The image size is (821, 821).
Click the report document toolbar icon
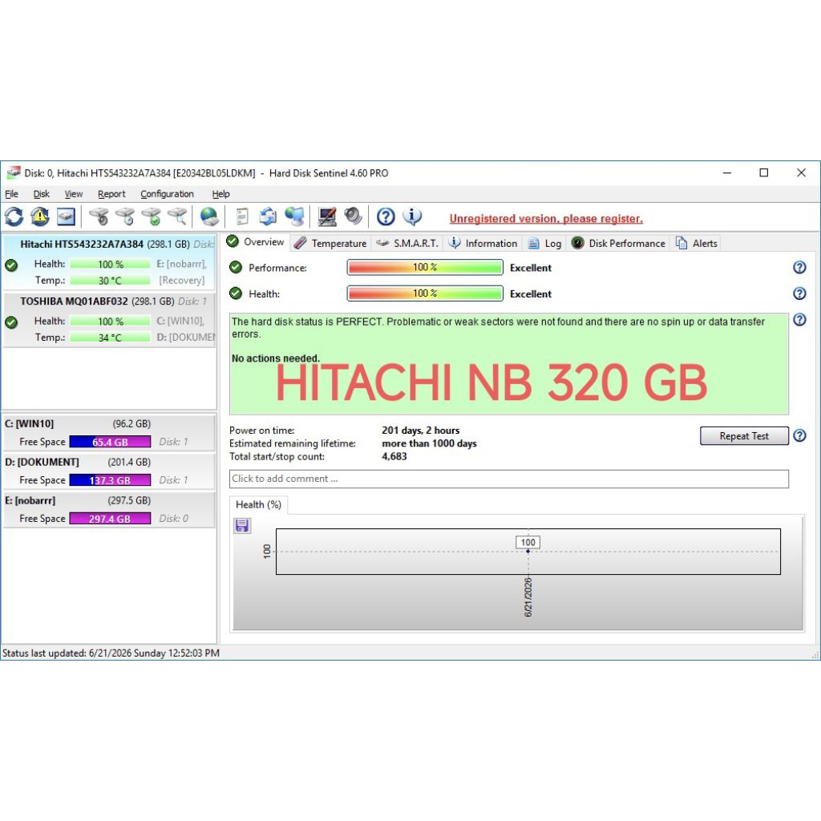pos(242,216)
